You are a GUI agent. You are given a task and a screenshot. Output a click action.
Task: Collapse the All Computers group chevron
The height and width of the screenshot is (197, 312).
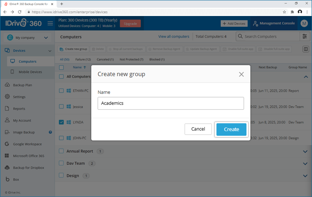pos(306,77)
